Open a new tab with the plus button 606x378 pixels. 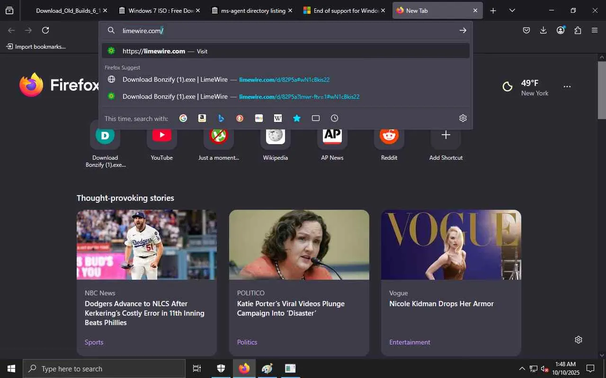pyautogui.click(x=493, y=10)
